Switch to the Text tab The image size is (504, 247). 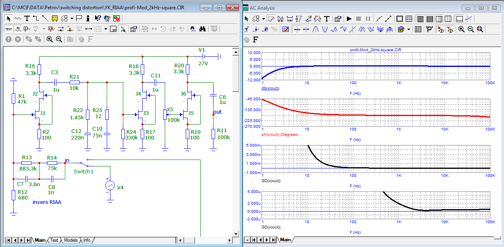point(54,240)
